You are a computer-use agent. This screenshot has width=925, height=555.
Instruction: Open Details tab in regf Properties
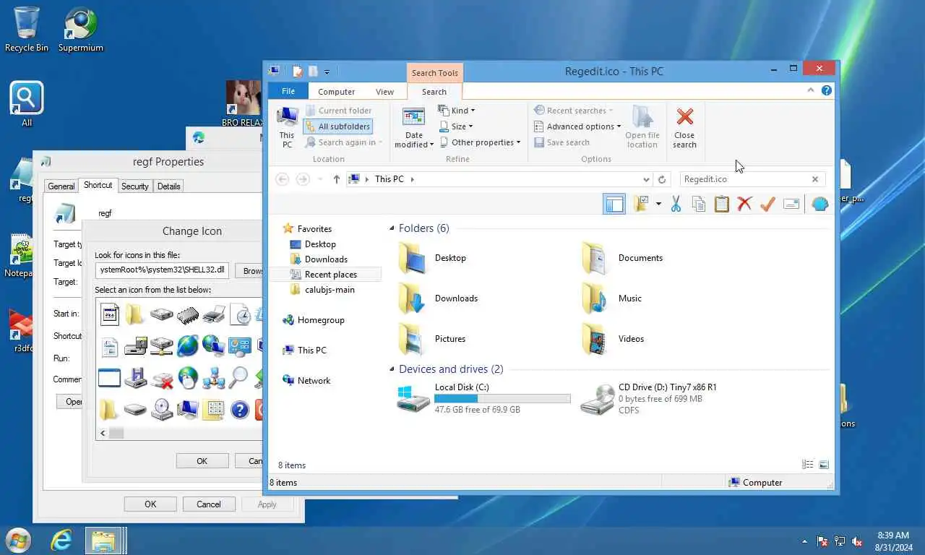[168, 186]
